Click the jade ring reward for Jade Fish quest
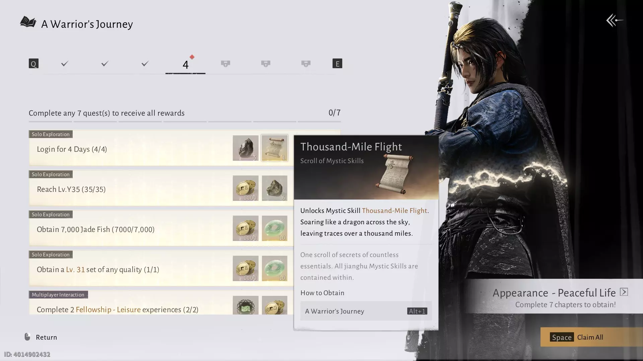The width and height of the screenshot is (643, 361). [x=274, y=228]
